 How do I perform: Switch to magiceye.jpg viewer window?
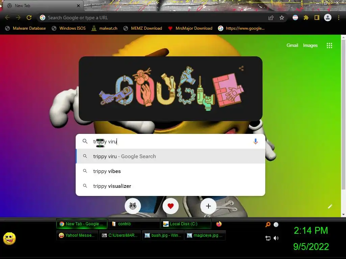pos(205,235)
